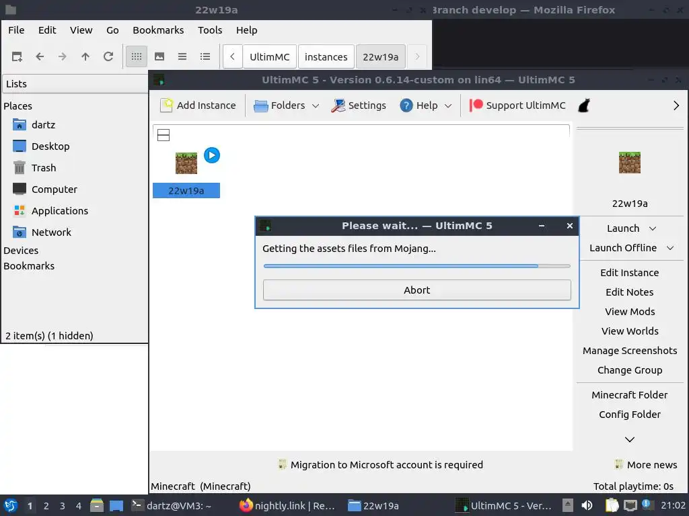
Task: Click Edit Notes
Action: pos(630,292)
